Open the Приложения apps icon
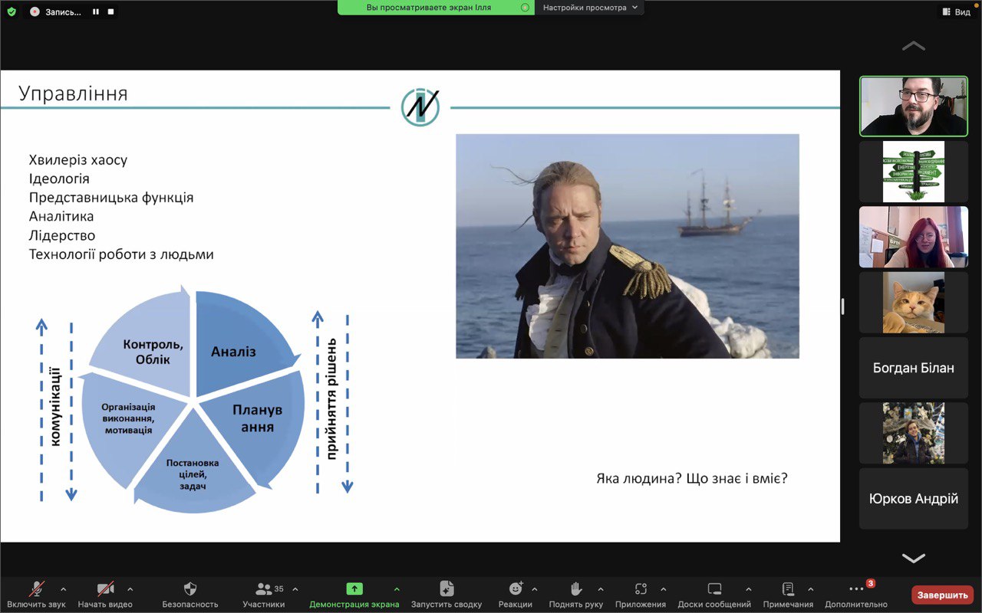This screenshot has width=982, height=613. click(641, 588)
